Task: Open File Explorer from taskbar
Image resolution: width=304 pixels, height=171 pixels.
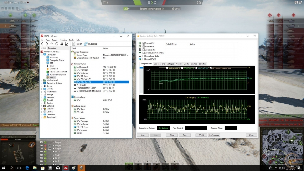Action: tap(35, 168)
